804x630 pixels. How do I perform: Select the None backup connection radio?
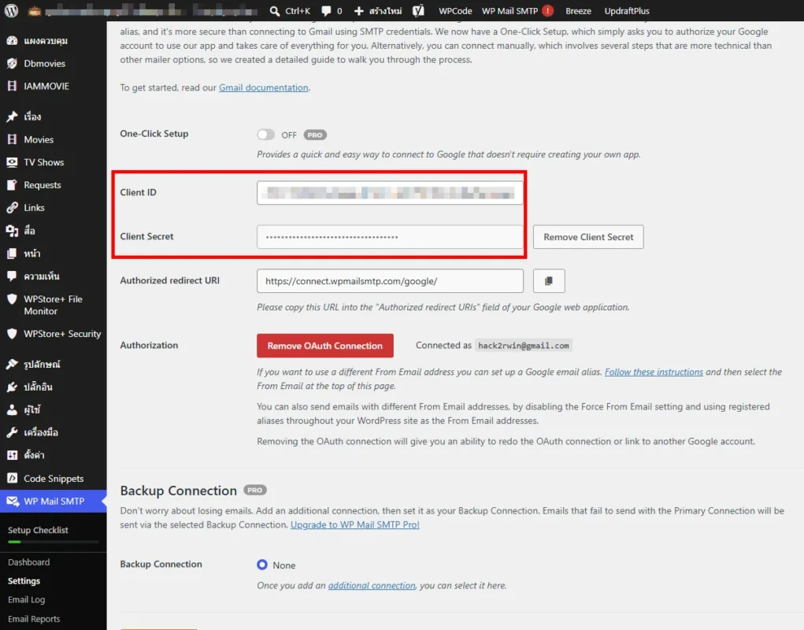pyautogui.click(x=262, y=565)
